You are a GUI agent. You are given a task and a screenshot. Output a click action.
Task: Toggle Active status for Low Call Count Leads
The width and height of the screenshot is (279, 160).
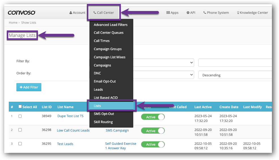153,131
